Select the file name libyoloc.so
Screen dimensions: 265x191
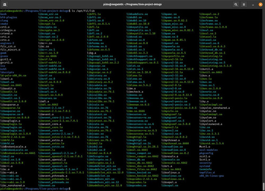coord(208,111)
